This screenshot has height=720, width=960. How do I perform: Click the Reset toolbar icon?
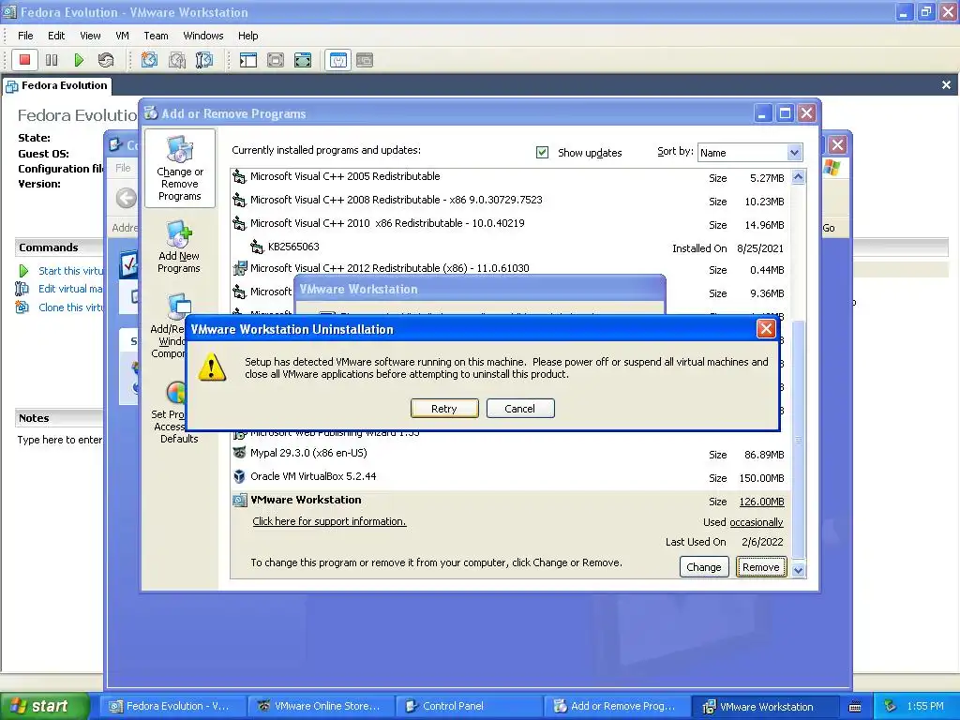[x=105, y=60]
